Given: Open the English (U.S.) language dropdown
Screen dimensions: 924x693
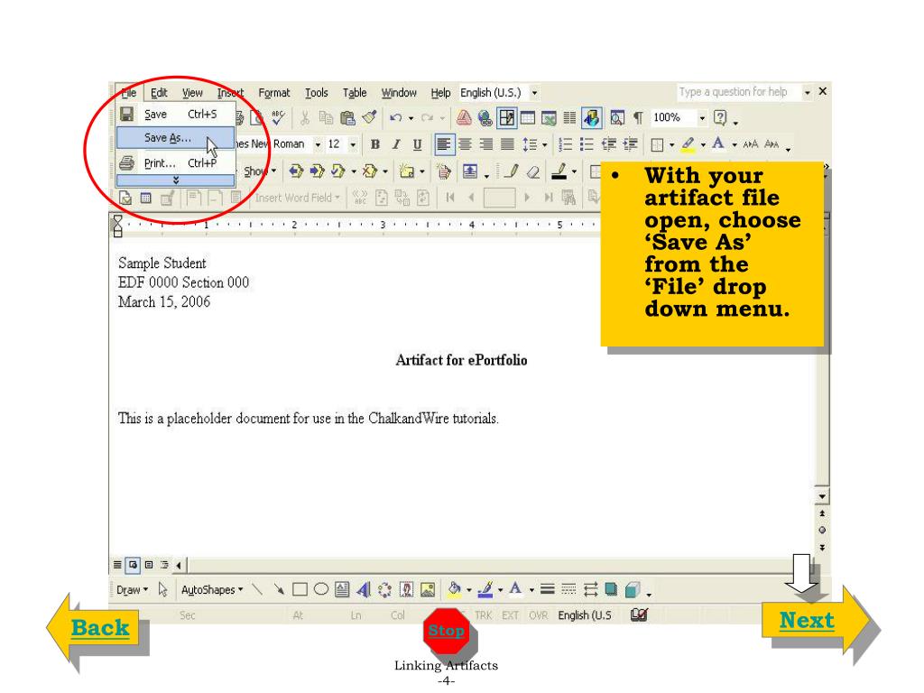Looking at the screenshot, I should pyautogui.click(x=534, y=93).
